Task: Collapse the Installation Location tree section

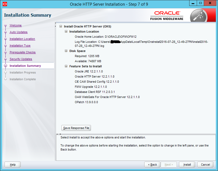Action: [66, 32]
